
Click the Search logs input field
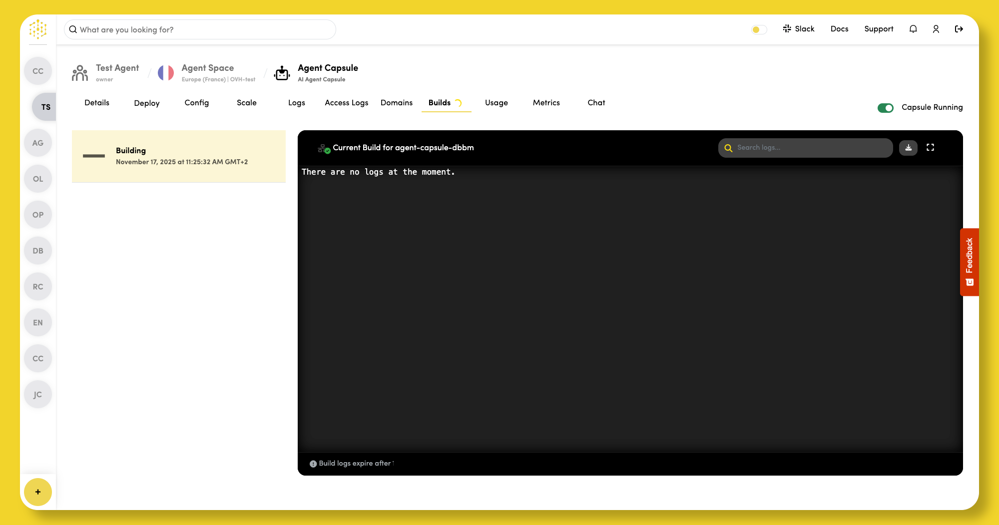(x=804, y=148)
